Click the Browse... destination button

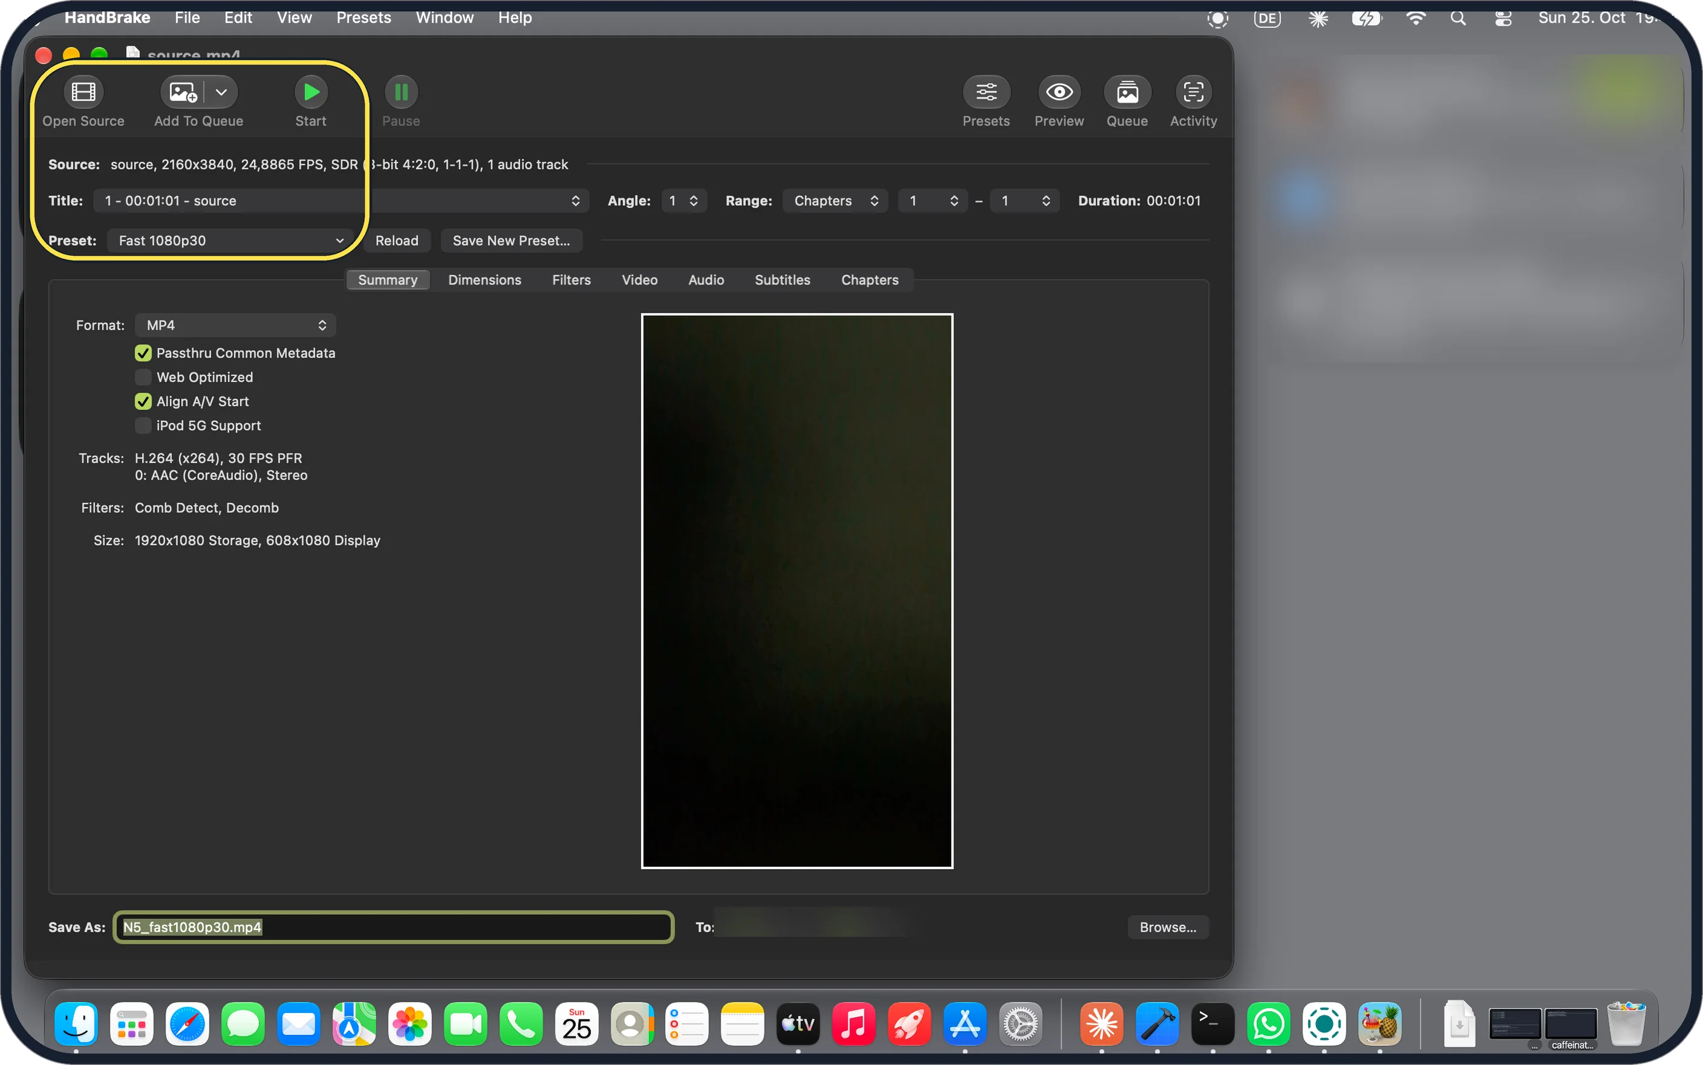point(1168,927)
